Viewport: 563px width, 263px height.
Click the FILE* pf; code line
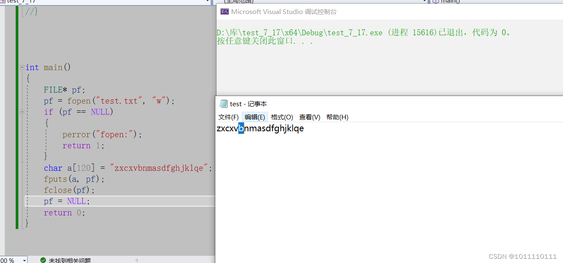[x=65, y=90]
